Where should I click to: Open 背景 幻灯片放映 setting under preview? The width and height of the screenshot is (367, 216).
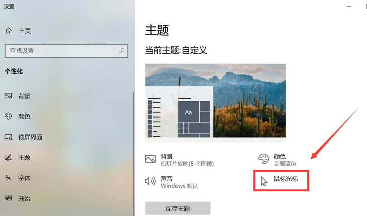[x=180, y=160]
